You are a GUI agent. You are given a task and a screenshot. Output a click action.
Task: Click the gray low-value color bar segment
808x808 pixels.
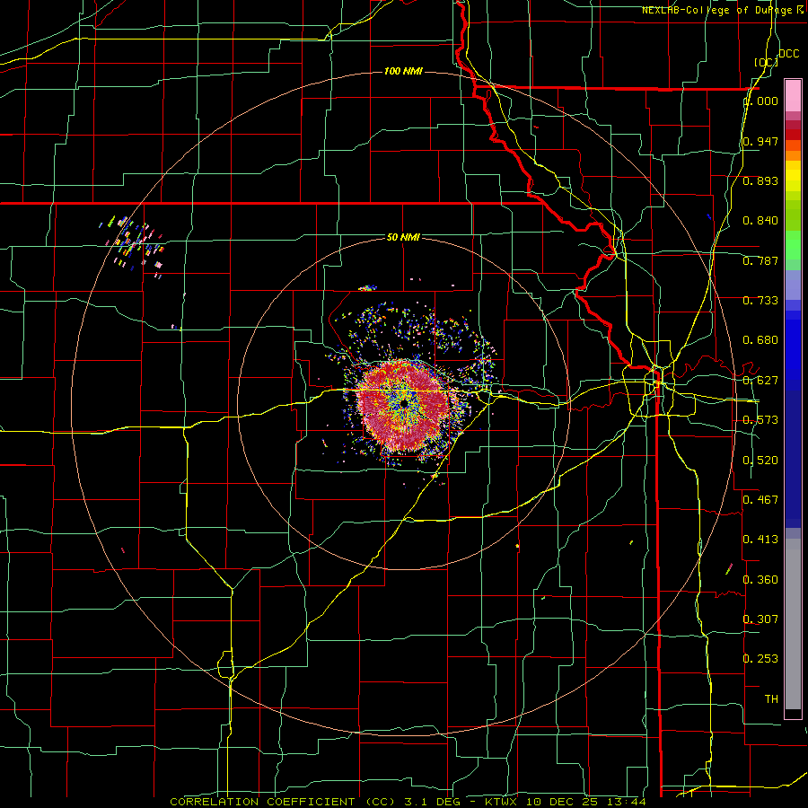(793, 624)
